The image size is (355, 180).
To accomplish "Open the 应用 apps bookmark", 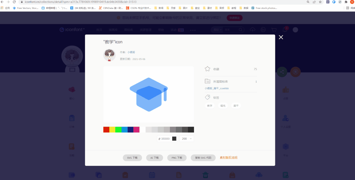I will coord(5,8).
